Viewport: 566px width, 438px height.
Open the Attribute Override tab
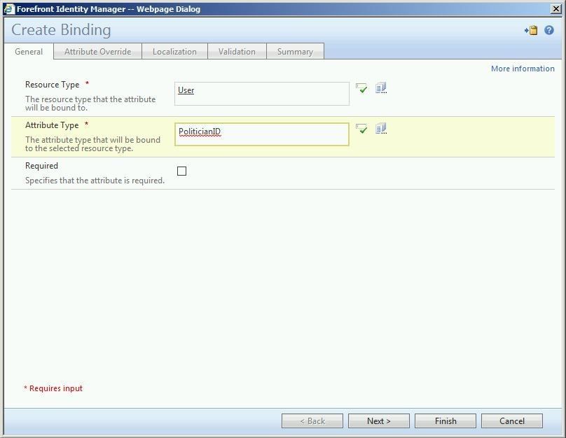tap(98, 52)
